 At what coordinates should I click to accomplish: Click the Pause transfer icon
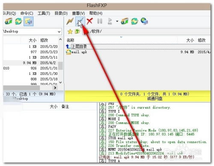pyautogui.click(x=100, y=21)
